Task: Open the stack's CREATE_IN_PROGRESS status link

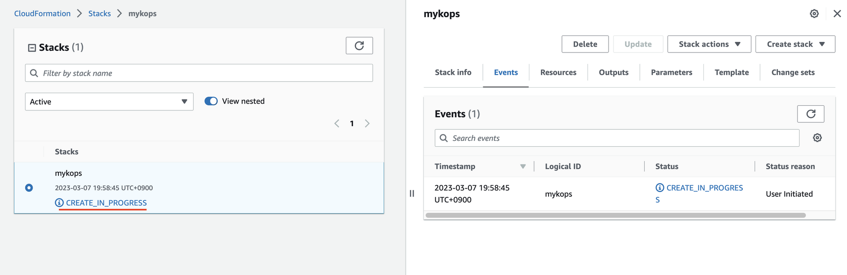Action: [106, 203]
